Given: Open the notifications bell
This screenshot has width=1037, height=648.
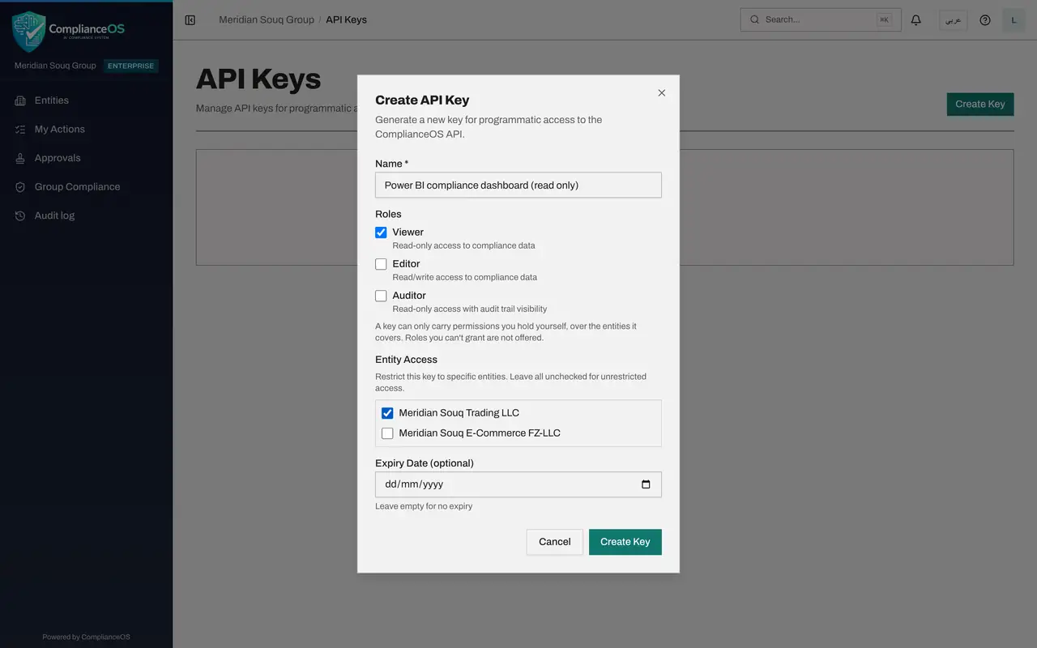Looking at the screenshot, I should (x=916, y=20).
